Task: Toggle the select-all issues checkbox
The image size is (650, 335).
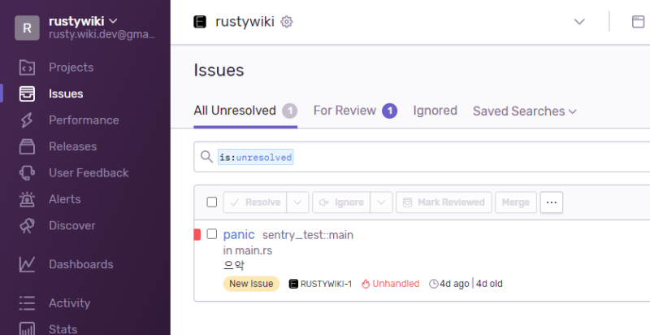Action: click(x=212, y=202)
